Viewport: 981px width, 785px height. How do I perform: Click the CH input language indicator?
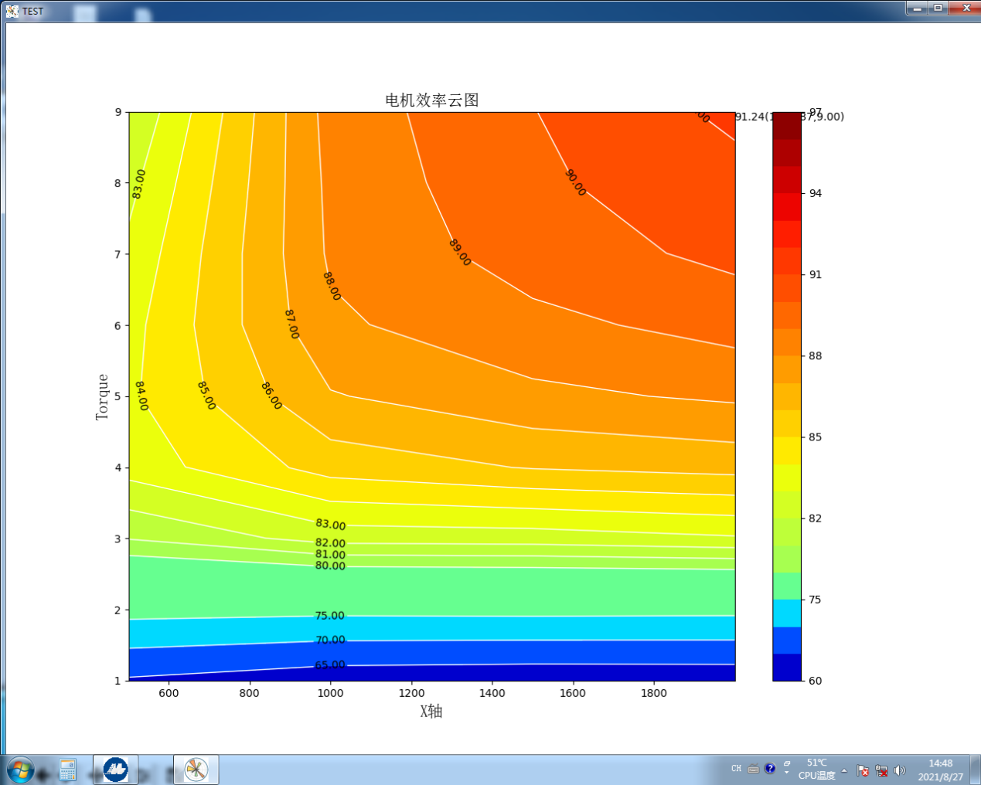736,769
